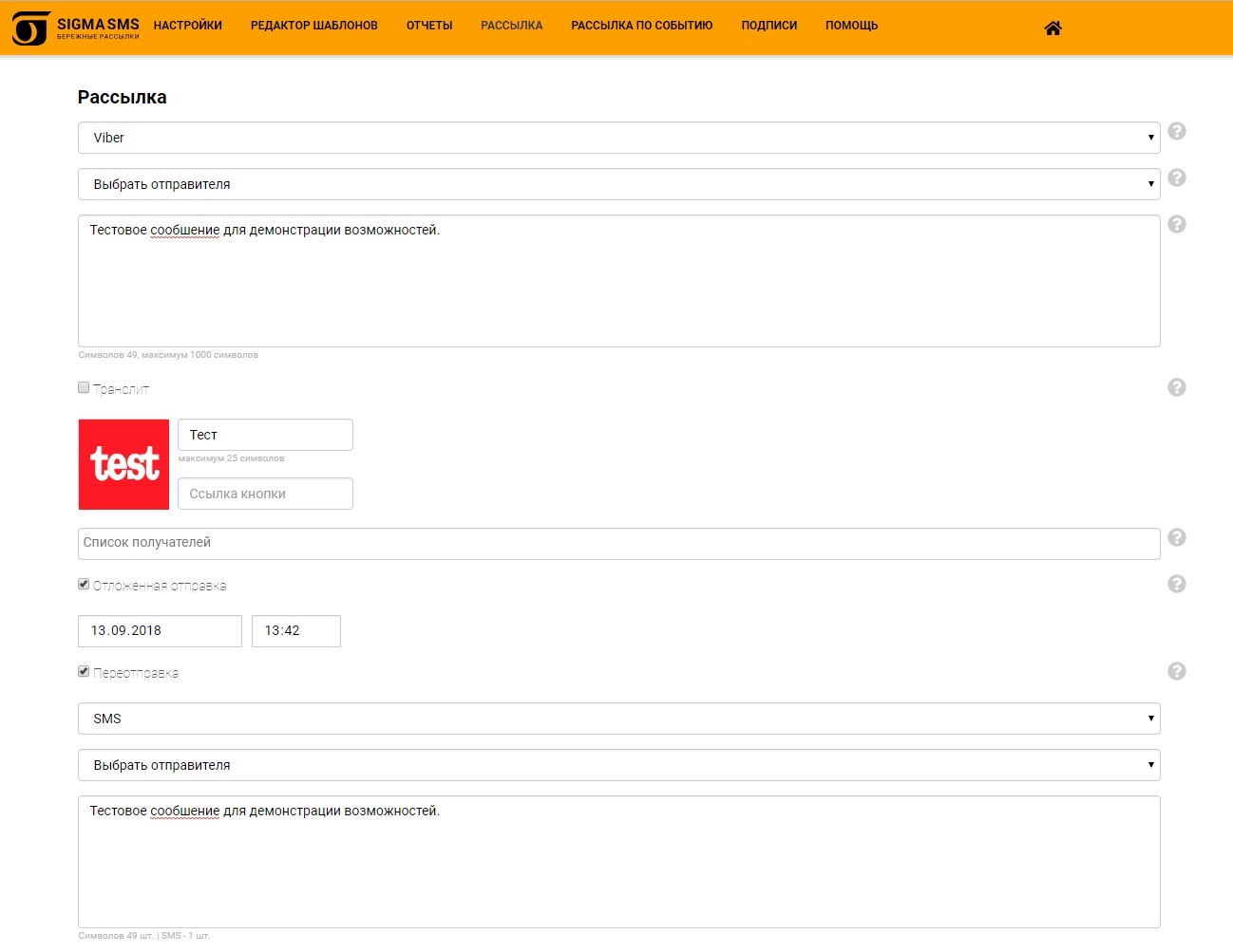Screen dimensions: 1233x952
Task: Open the SMS resend channel dropdown
Action: 618,719
